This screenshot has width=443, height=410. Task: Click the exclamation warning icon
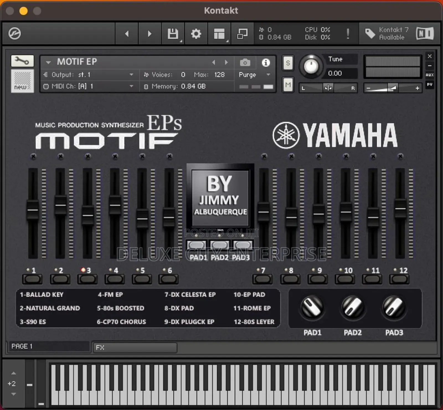(348, 34)
